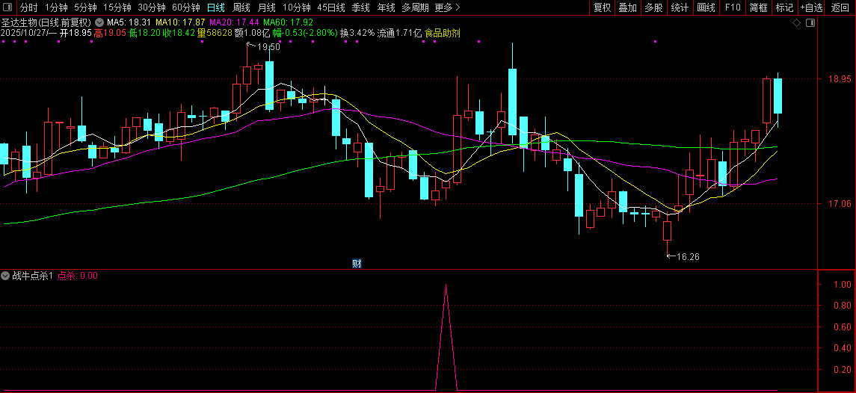Click the panel layout icon at top-left
The width and height of the screenshot is (856, 393).
click(8, 7)
